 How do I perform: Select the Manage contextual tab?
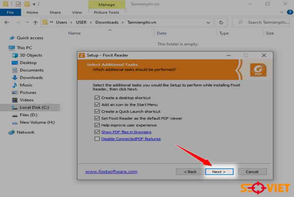[107, 5]
